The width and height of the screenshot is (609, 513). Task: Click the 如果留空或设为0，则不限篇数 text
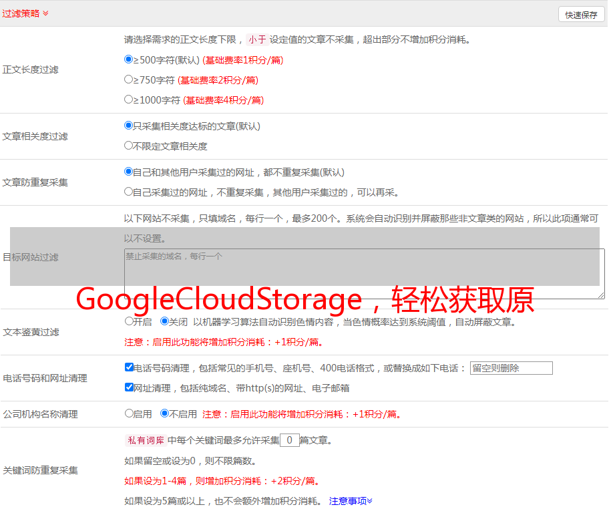click(190, 462)
